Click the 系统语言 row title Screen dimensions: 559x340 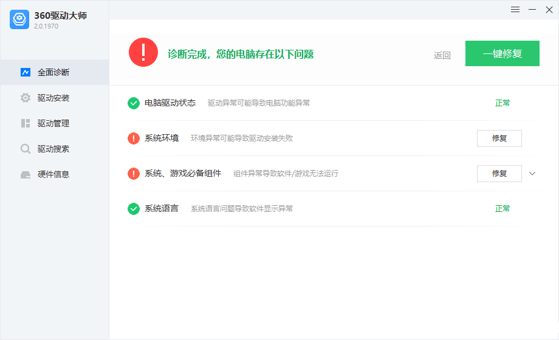162,208
